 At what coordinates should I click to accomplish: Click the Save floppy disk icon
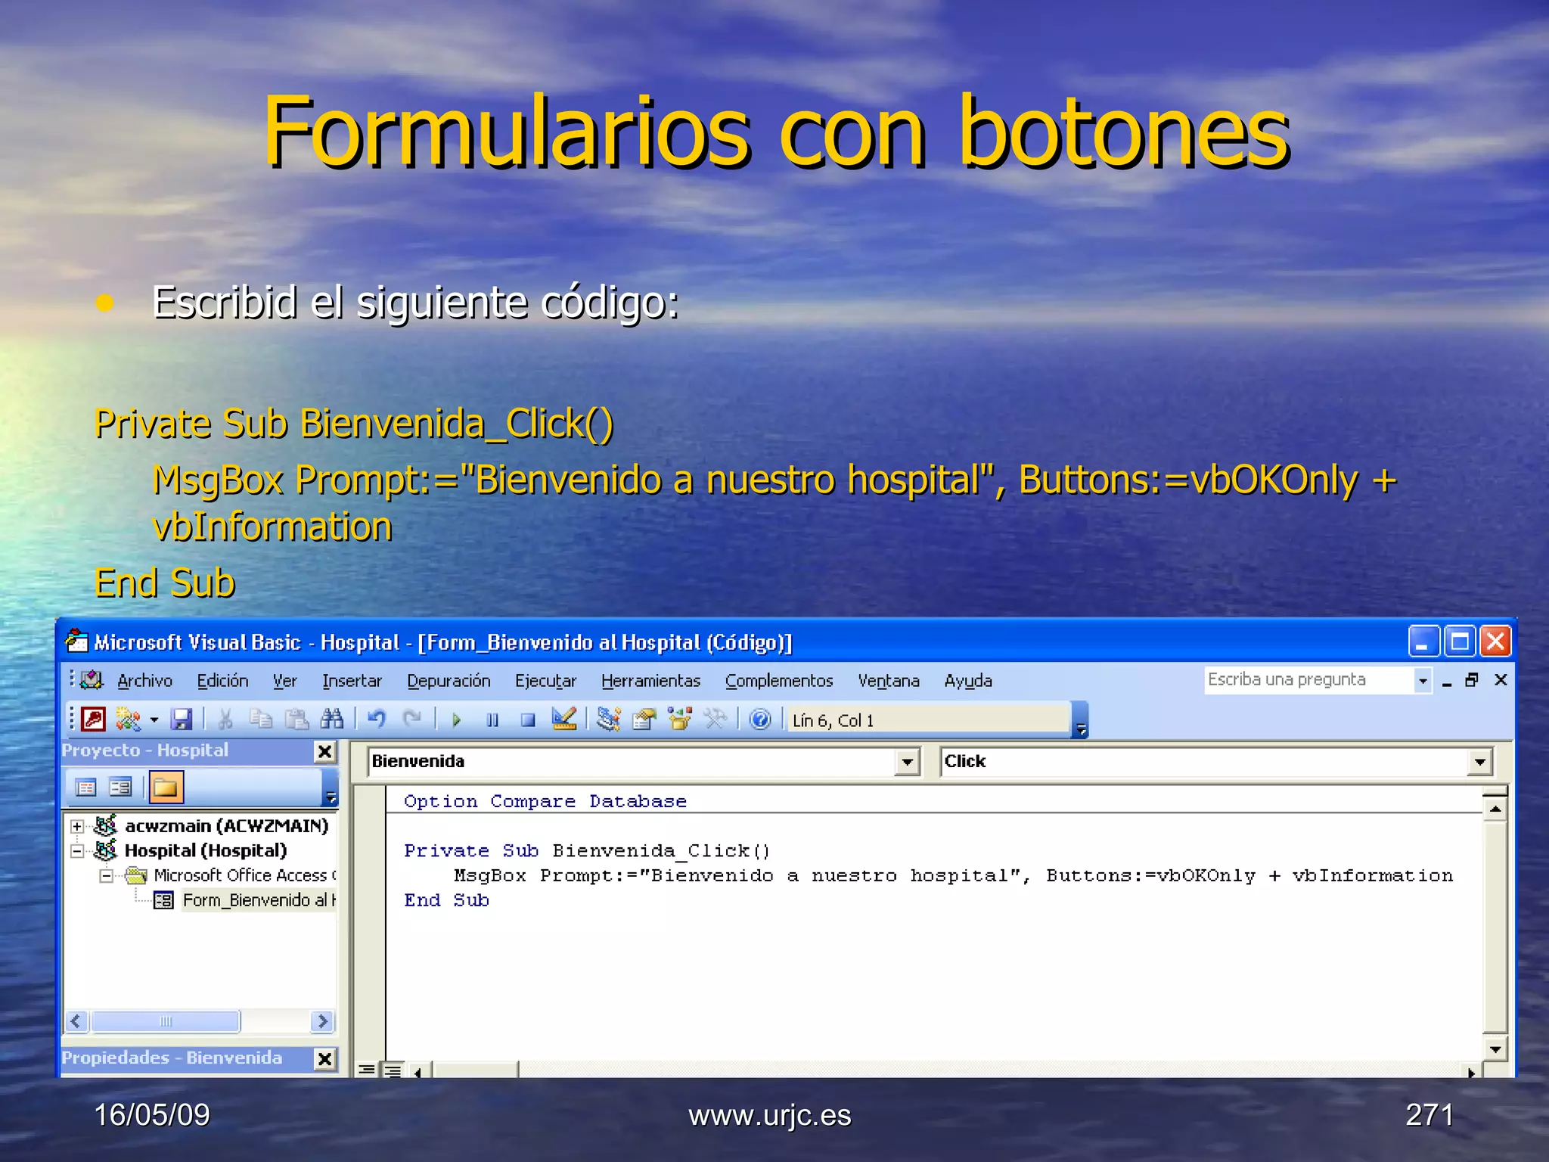182,719
